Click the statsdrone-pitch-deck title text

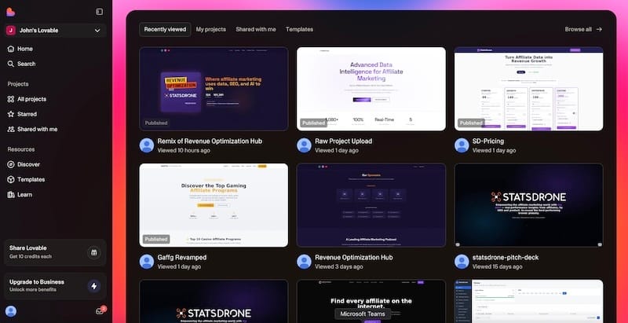pos(506,257)
